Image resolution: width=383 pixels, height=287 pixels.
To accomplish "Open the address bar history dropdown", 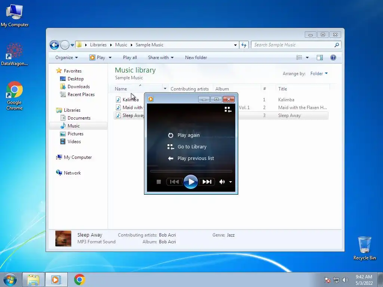I will tap(235, 45).
